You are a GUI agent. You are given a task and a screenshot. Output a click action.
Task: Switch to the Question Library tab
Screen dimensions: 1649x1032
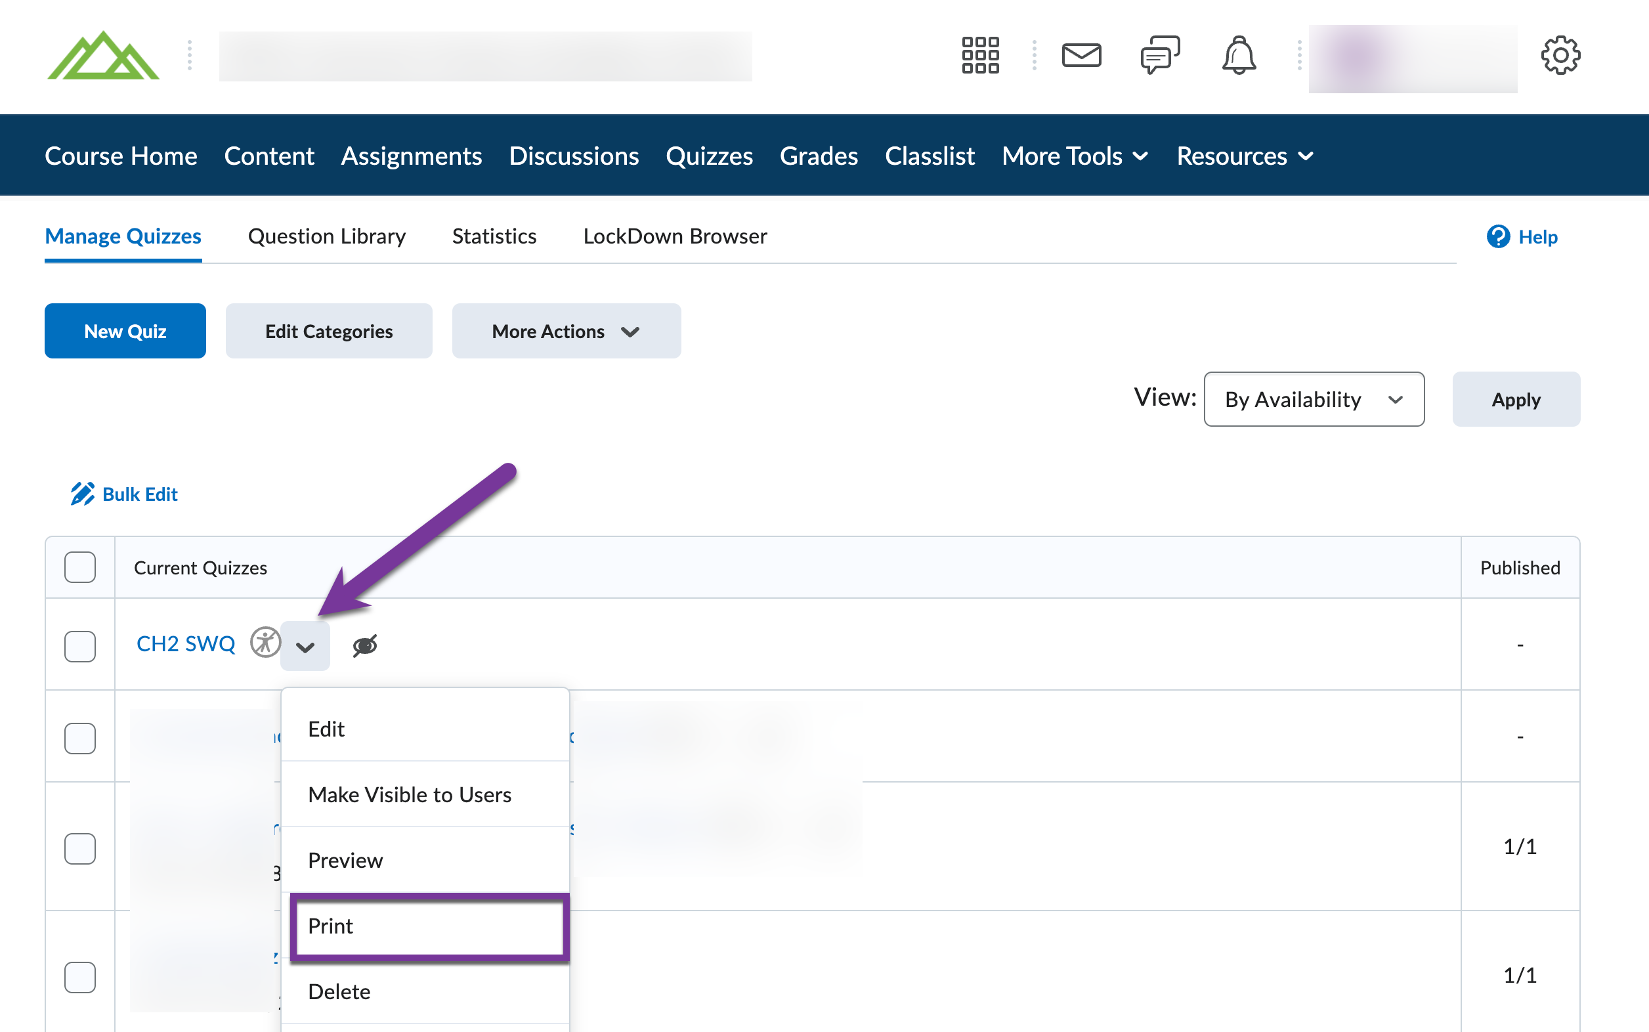click(327, 236)
